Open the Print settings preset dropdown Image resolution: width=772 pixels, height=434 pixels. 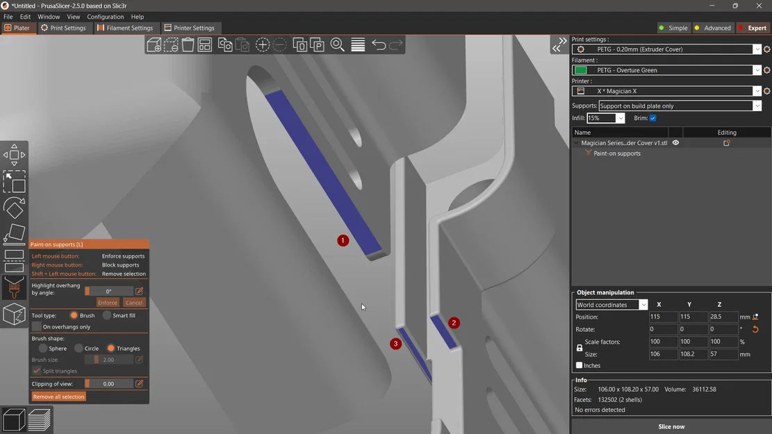pos(757,49)
